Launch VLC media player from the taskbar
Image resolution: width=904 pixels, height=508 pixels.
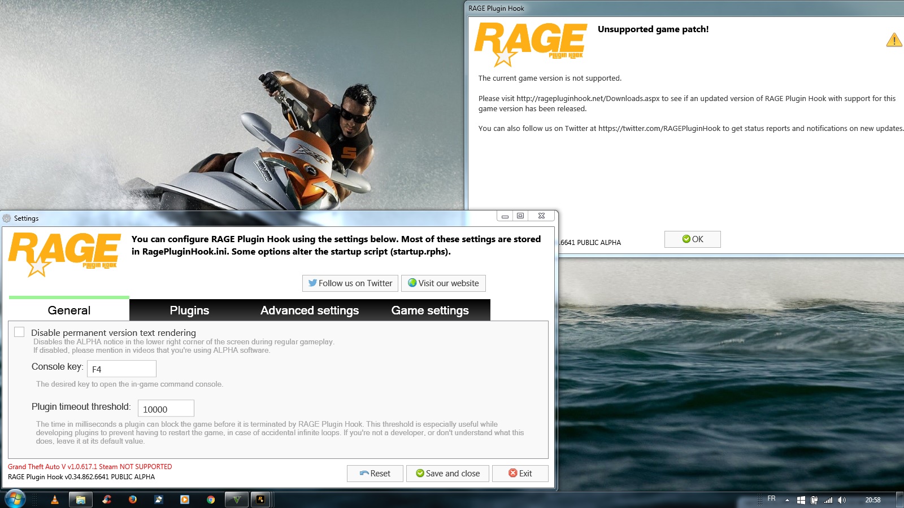tap(55, 500)
